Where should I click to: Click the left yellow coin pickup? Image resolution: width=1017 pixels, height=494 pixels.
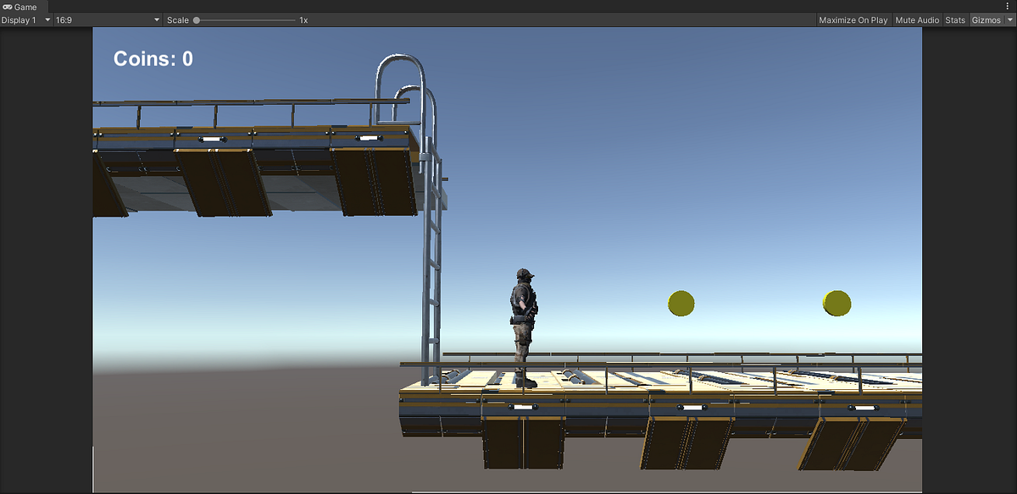pyautogui.click(x=680, y=304)
